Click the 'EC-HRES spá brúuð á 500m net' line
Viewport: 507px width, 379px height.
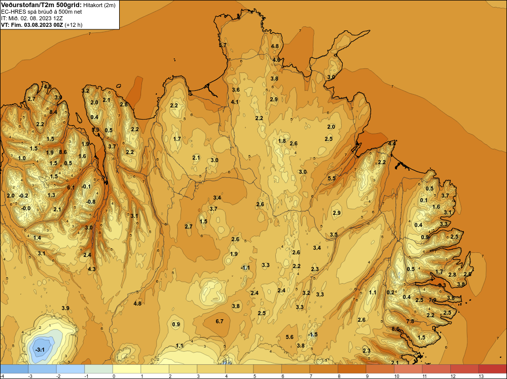[x=42, y=12]
